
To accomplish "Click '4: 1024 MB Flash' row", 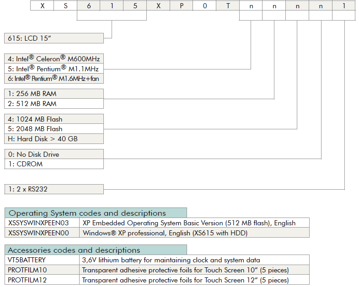I will pos(54,119).
